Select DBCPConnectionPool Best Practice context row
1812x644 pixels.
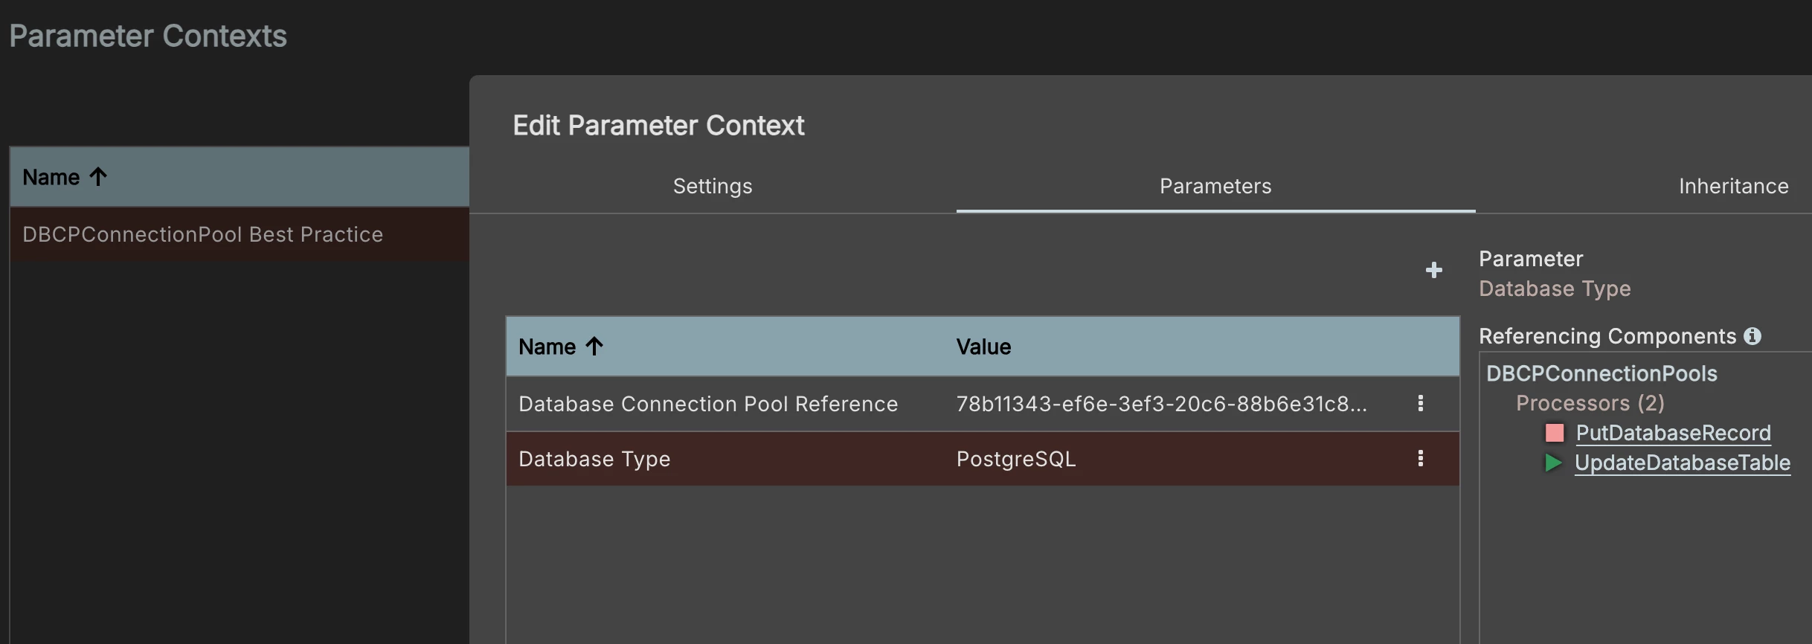click(240, 234)
